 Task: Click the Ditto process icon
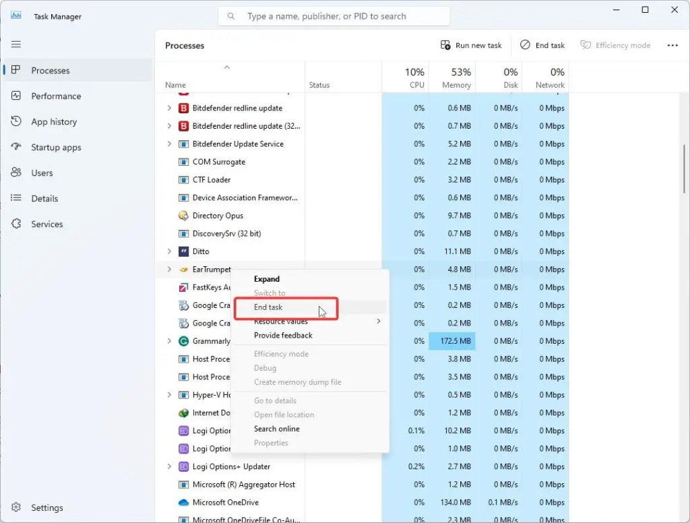pyautogui.click(x=183, y=251)
